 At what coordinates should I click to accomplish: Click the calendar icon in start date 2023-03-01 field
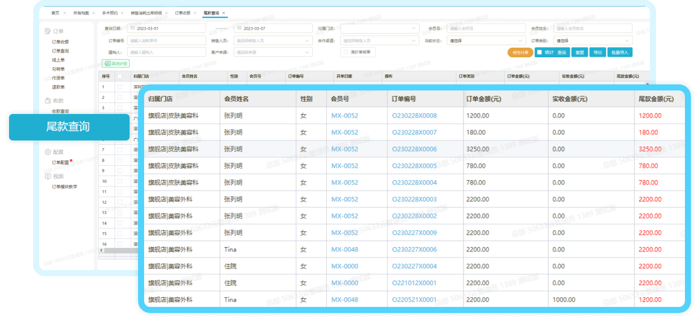pyautogui.click(x=133, y=28)
